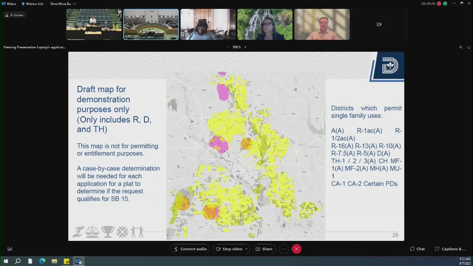The width and height of the screenshot is (473, 266).
Task: Select the participant tile with camera off
Action: click(379, 24)
